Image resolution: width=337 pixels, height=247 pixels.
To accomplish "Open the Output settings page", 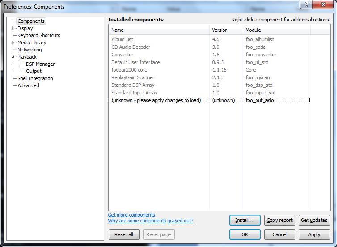I will pos(34,71).
